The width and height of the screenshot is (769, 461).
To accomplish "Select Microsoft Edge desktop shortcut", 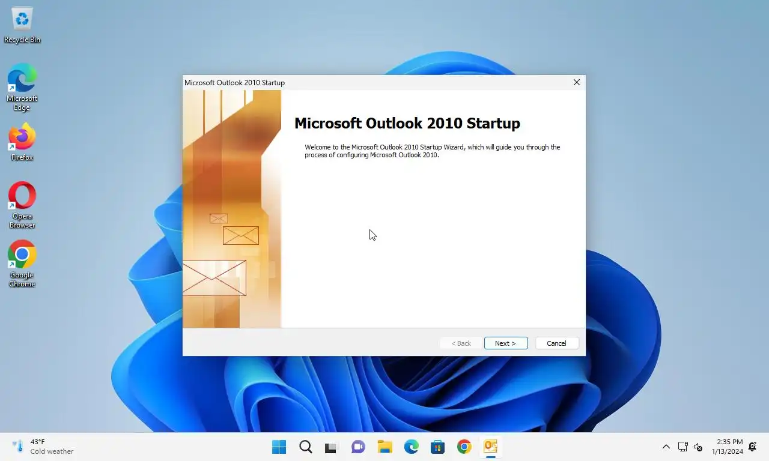I will pos(22,88).
